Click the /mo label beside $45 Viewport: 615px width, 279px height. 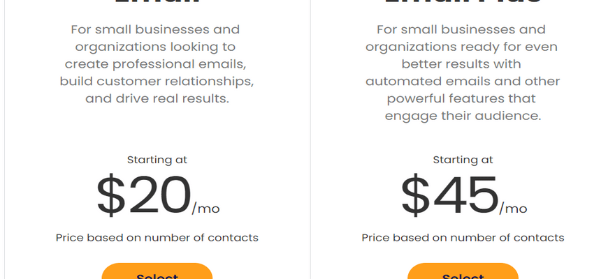point(513,208)
